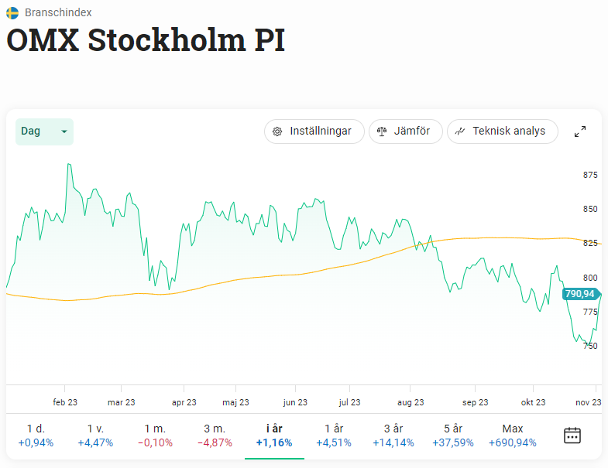Click the OMX Stockholm PI heading
The height and width of the screenshot is (468, 608).
point(146,41)
